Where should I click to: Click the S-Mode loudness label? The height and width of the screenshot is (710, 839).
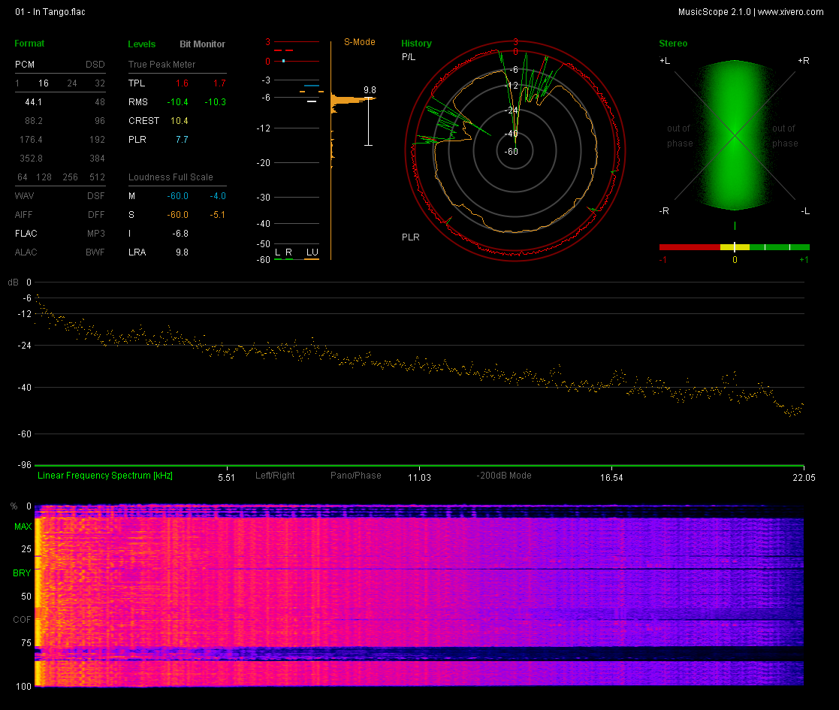(x=360, y=42)
